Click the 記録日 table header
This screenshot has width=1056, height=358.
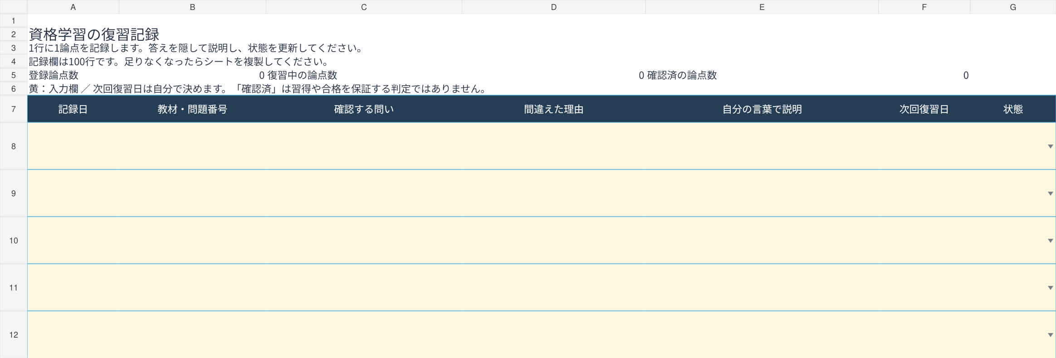73,109
